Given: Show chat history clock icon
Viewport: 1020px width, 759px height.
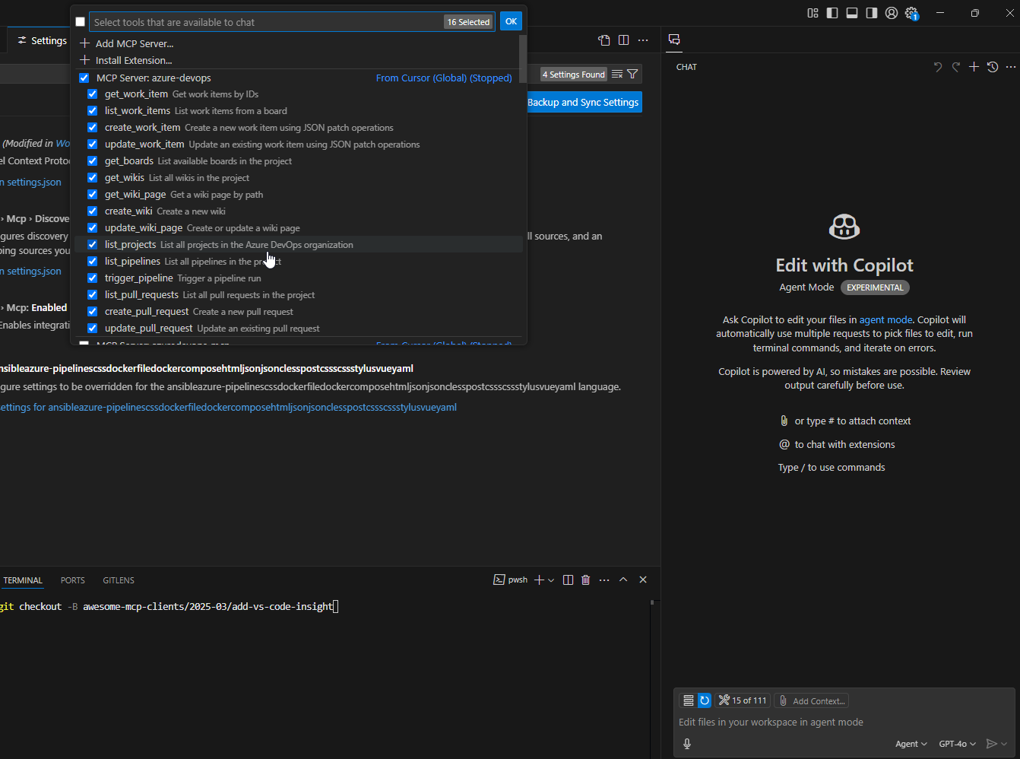Looking at the screenshot, I should pyautogui.click(x=993, y=67).
